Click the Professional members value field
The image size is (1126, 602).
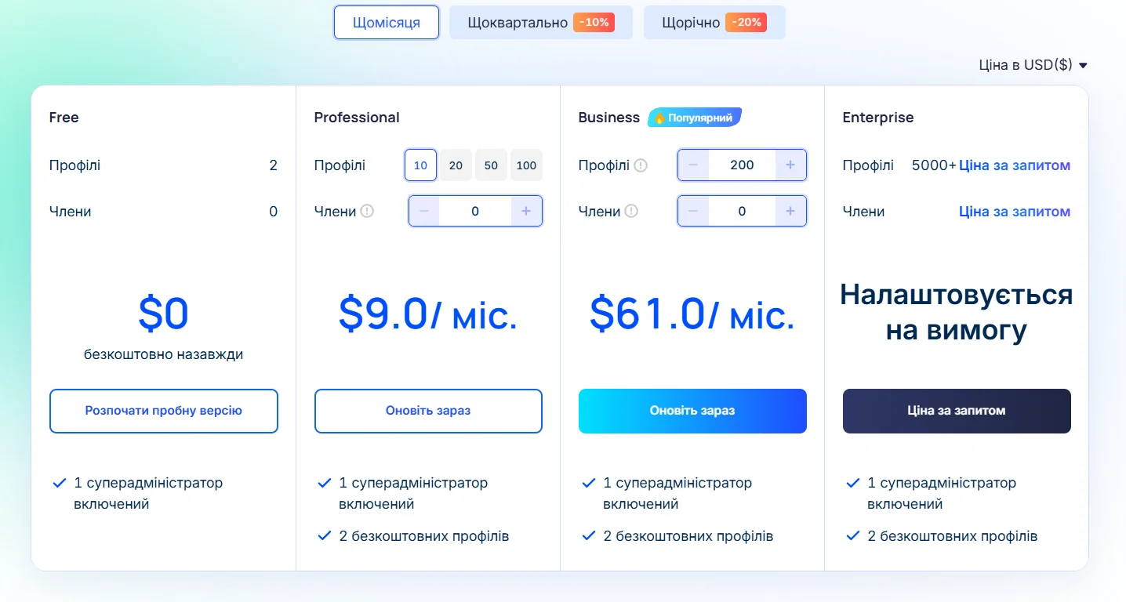(475, 211)
